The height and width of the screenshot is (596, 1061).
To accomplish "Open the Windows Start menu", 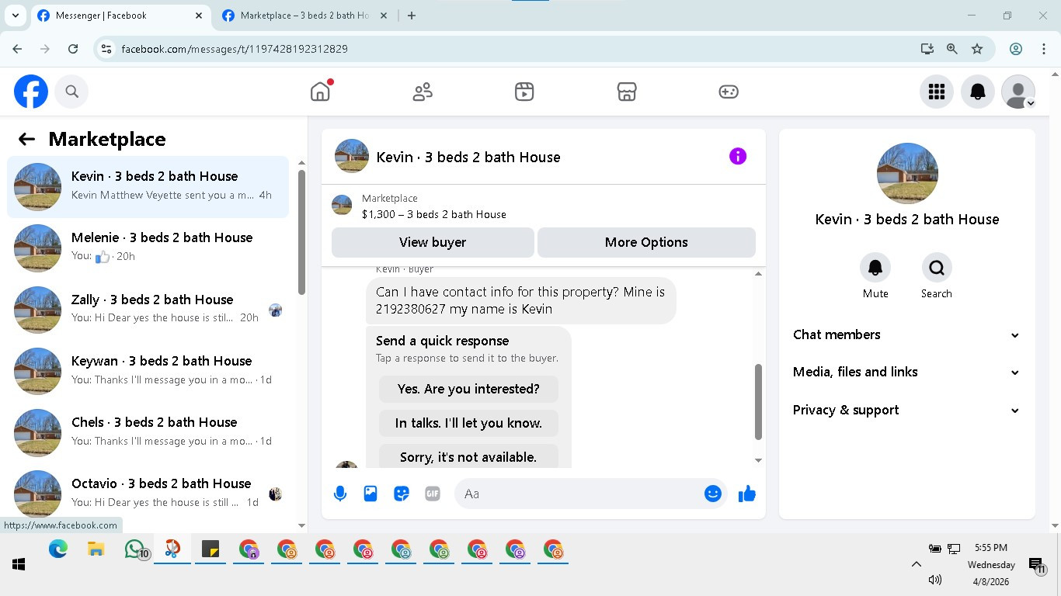I will click(19, 564).
